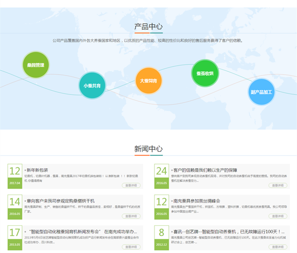
Task: Open 客户的信赖是我们赖以生产的保障 news title
Action: pos(205,170)
